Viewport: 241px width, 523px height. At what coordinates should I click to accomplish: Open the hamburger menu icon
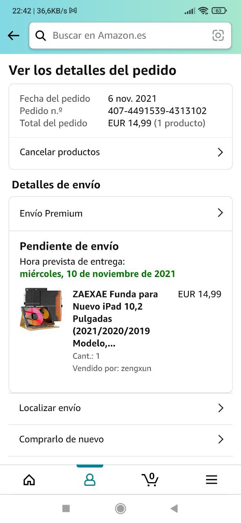tap(211, 480)
